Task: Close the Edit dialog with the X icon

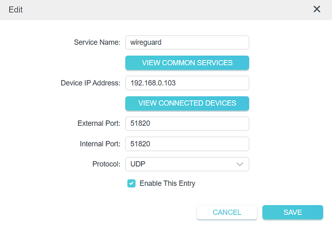Action: point(317,9)
